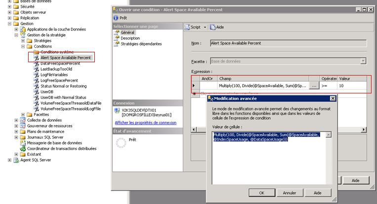377x204 pixels.
Task: Click the UserDB condition icon
Action: [x=36, y=92]
